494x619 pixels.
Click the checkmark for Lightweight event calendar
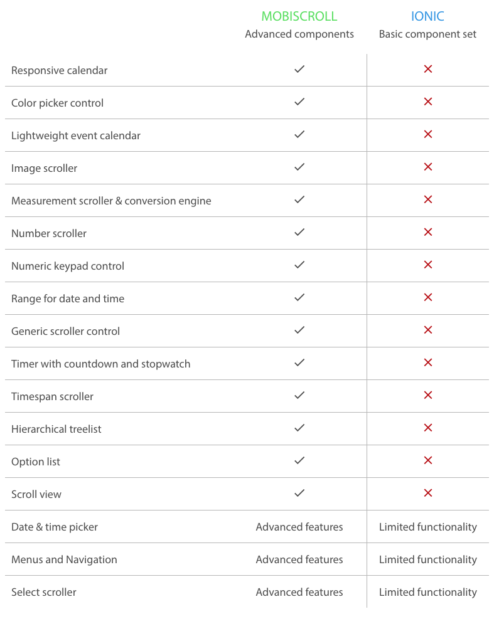[x=299, y=134]
